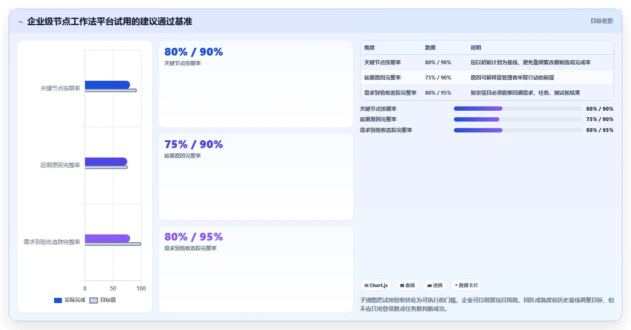
Task: Click chart y-axis label 需求到验收追踪完整率
Action: [52, 242]
